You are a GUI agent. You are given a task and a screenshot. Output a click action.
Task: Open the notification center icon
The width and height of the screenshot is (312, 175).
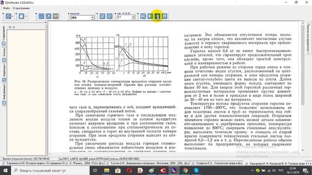coord(306,171)
